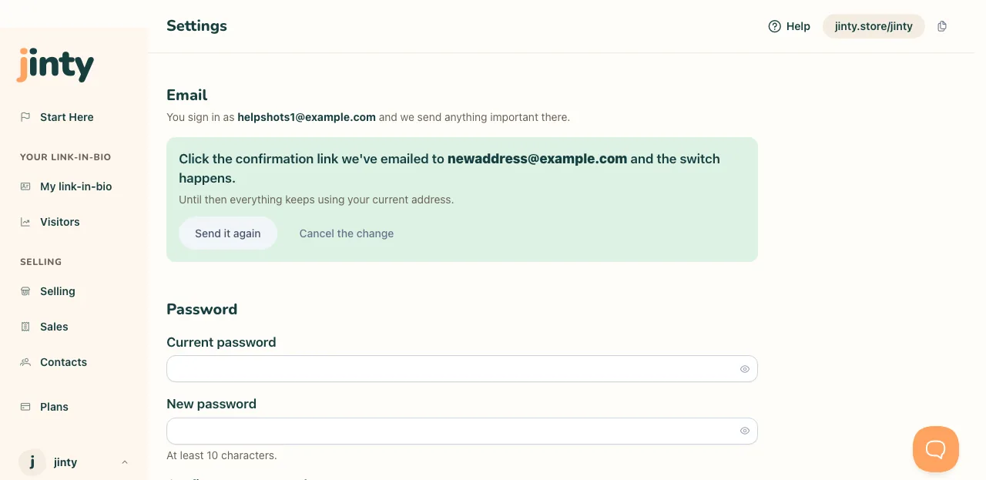The image size is (986, 480).
Task: Click the jinty account name in the sidebar
Action: coord(65,462)
